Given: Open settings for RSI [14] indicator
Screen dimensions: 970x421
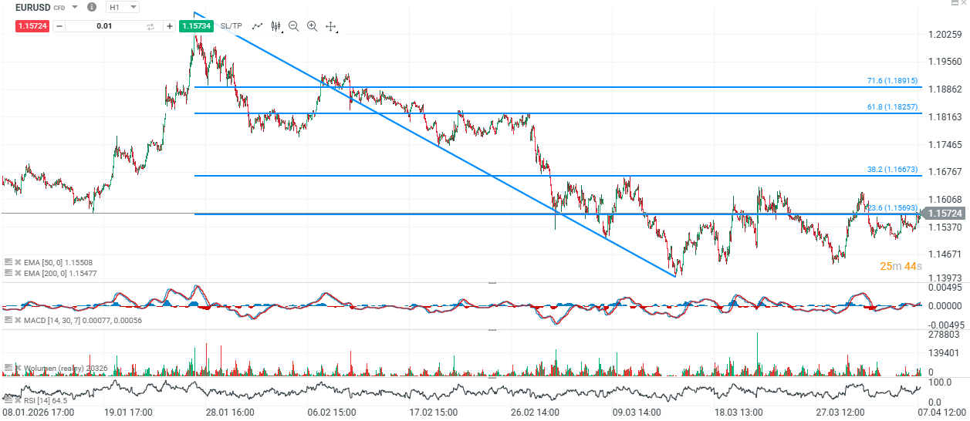Looking at the screenshot, I should [8, 400].
